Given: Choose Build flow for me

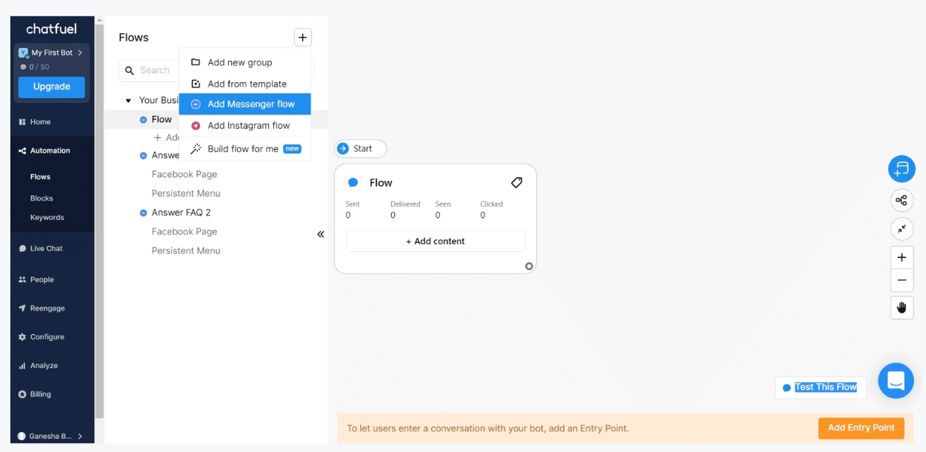Looking at the screenshot, I should coord(245,149).
